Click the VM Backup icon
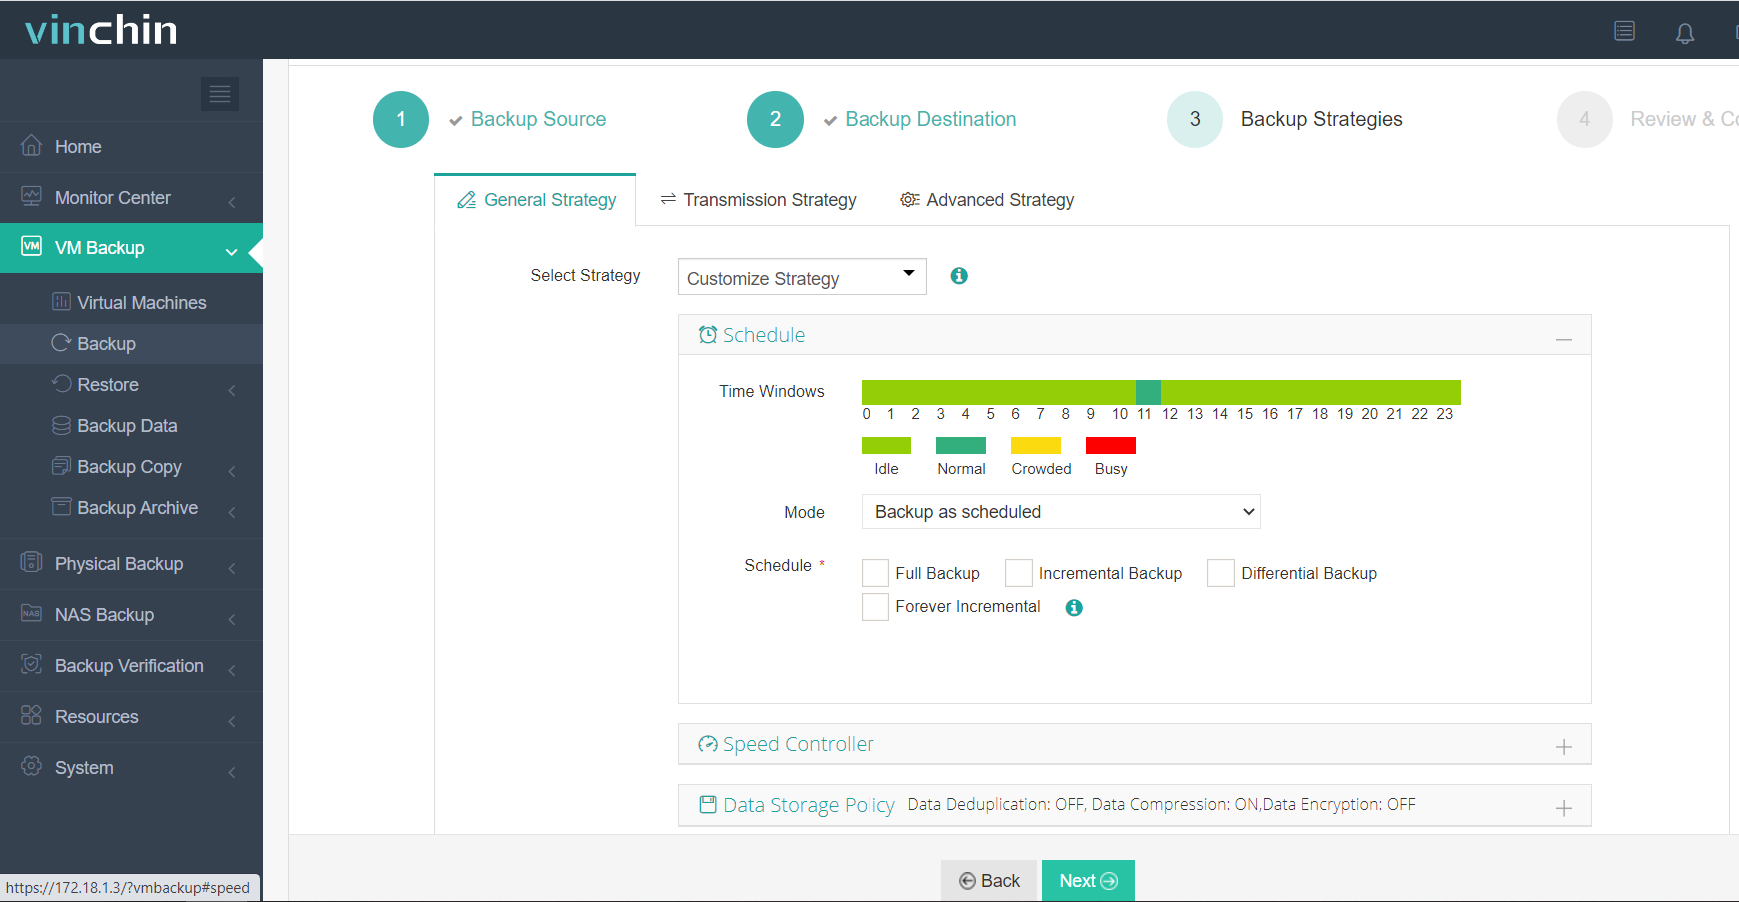Image resolution: width=1739 pixels, height=902 pixels. (32, 246)
